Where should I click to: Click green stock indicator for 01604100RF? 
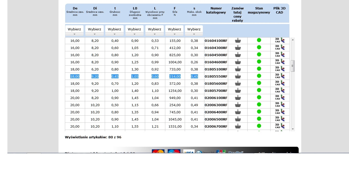pyautogui.click(x=259, y=40)
